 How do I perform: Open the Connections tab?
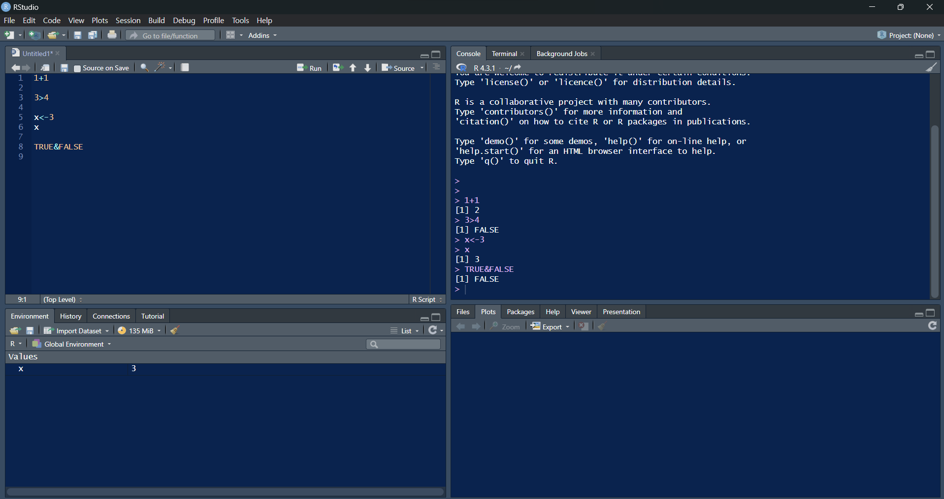pyautogui.click(x=111, y=316)
